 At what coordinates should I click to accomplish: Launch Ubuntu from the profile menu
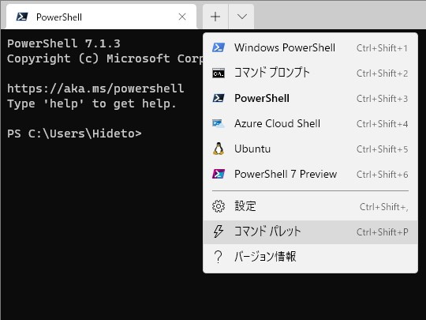click(x=310, y=149)
